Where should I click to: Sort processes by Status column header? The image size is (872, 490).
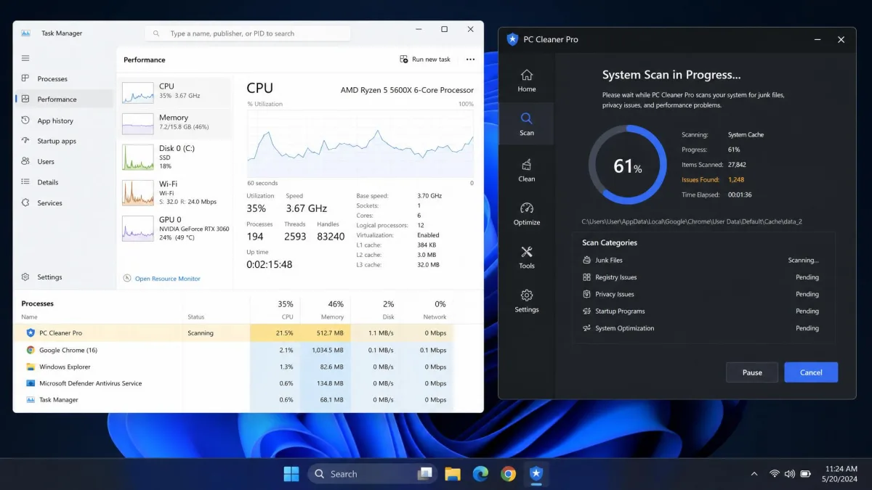point(196,317)
